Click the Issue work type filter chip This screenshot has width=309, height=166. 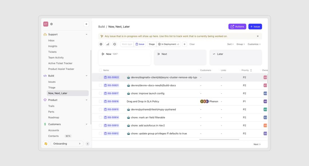140,44
